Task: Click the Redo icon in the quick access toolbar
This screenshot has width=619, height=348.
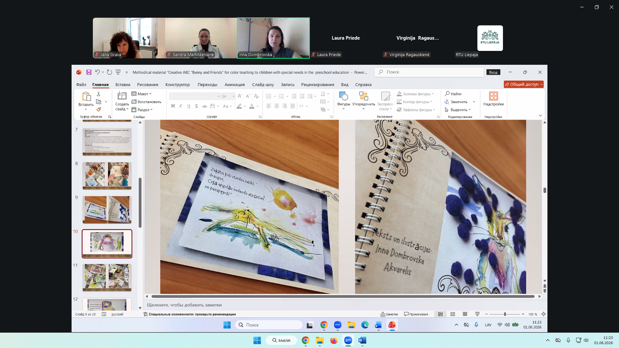Action: [x=110, y=72]
